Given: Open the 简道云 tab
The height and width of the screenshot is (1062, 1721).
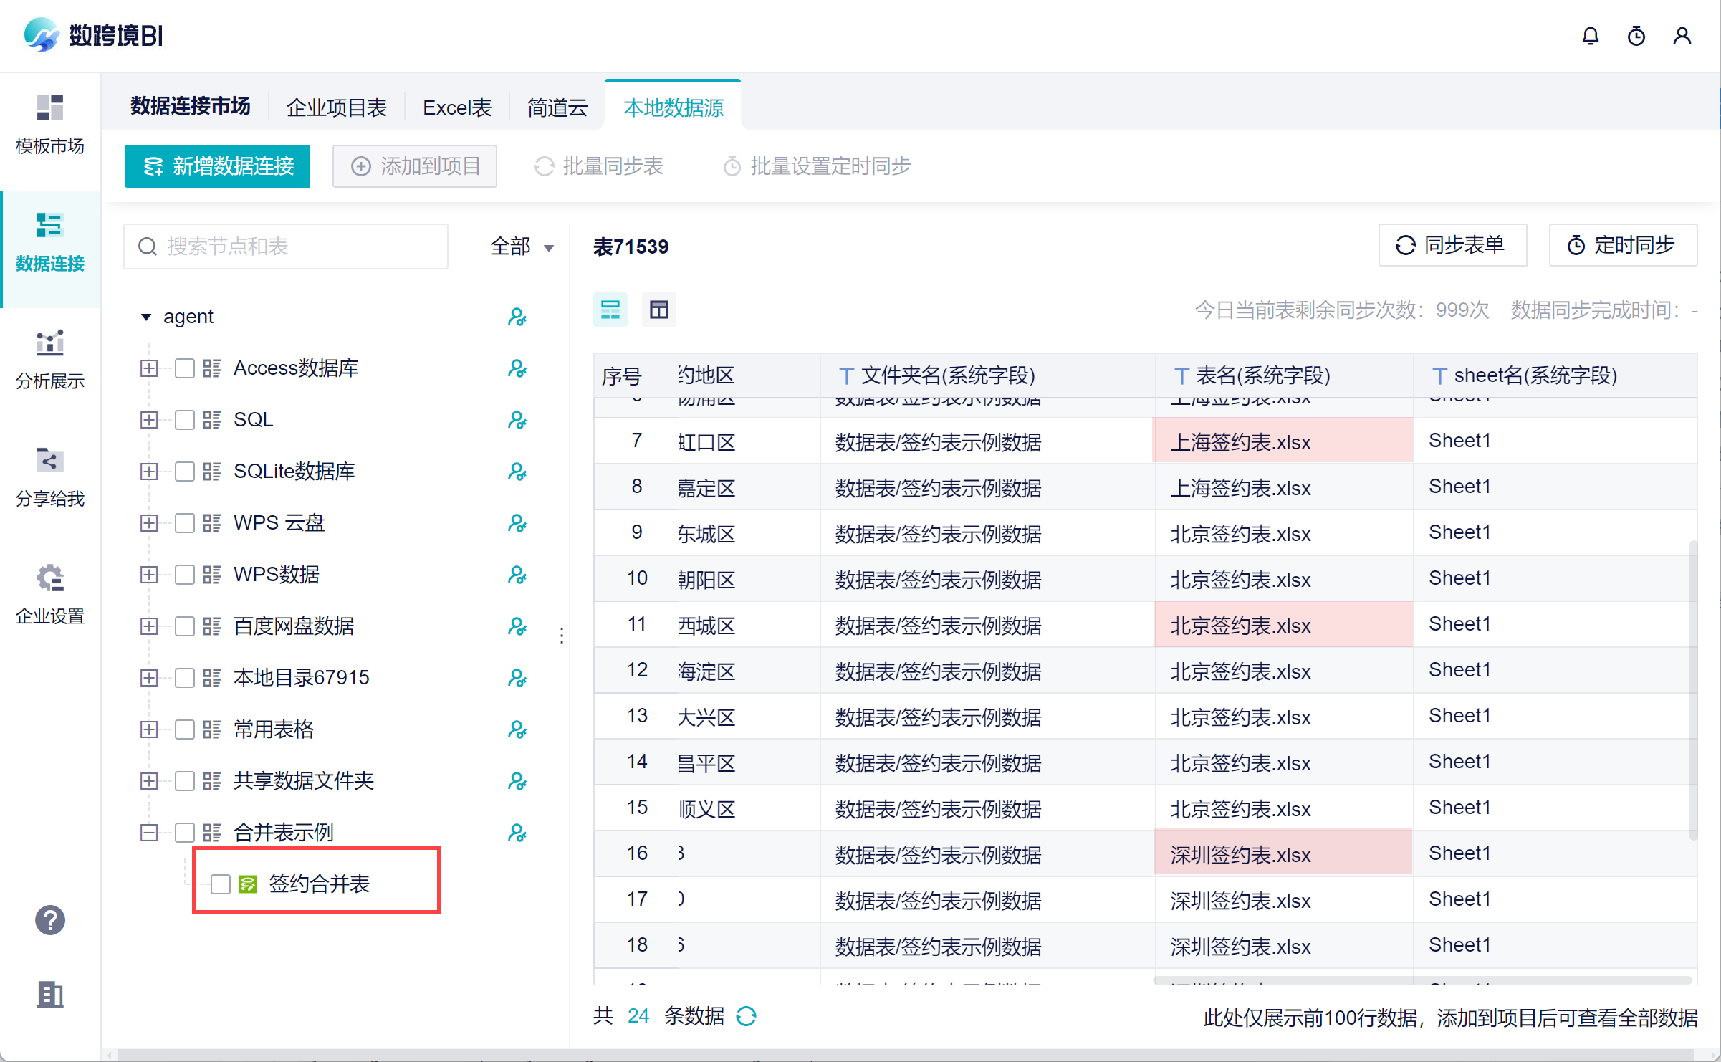Looking at the screenshot, I should tap(557, 107).
